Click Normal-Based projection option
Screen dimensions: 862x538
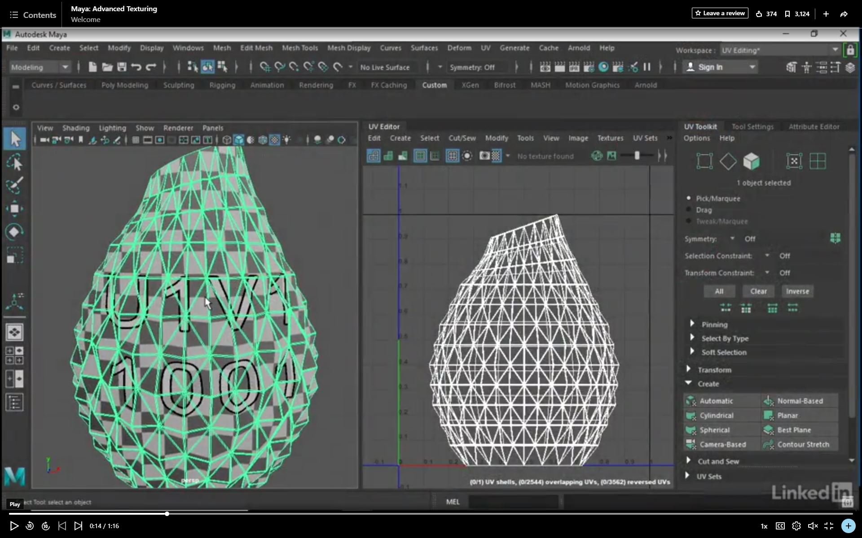click(x=800, y=401)
